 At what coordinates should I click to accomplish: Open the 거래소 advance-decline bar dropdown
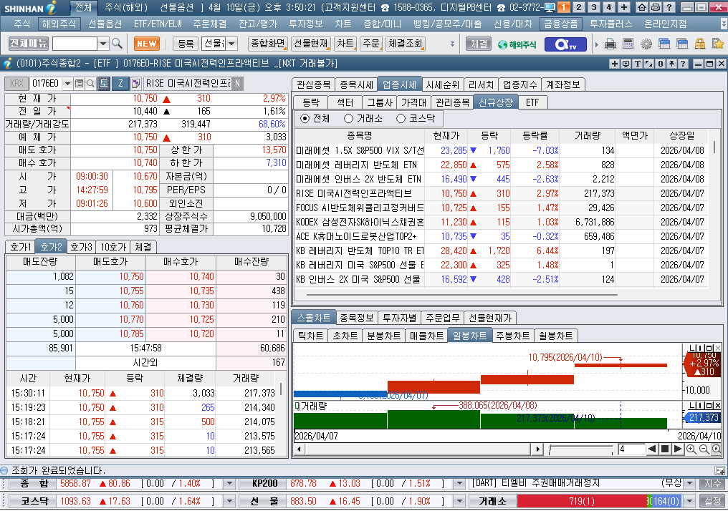[690, 501]
